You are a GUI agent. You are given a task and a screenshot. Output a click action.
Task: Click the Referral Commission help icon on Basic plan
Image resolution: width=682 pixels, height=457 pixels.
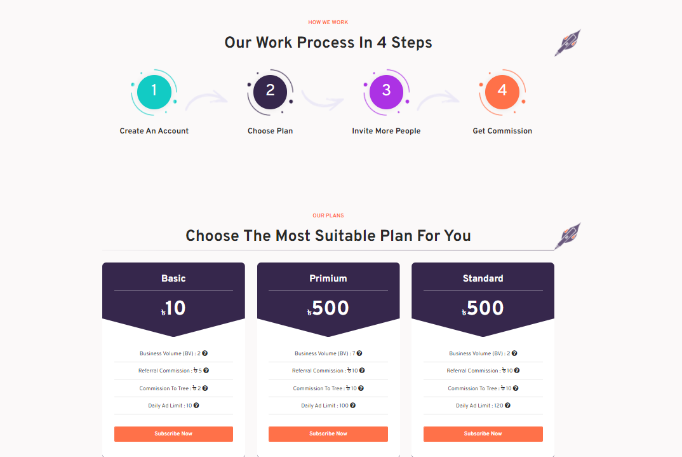point(207,371)
